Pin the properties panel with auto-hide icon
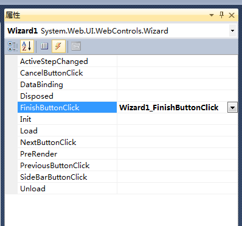 pyautogui.click(x=221, y=15)
